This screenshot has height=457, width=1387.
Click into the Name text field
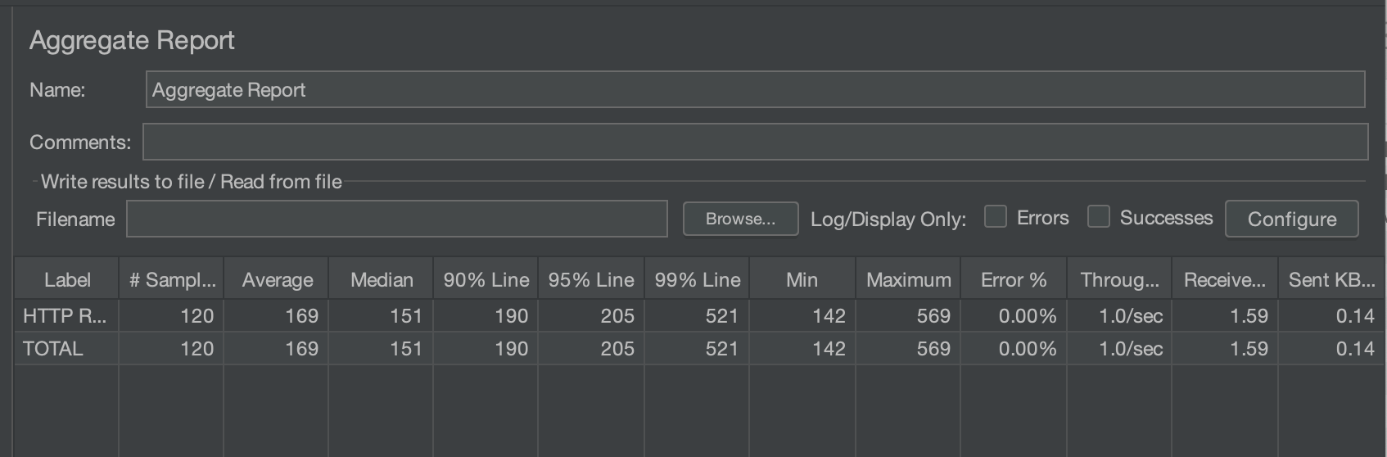pos(753,89)
